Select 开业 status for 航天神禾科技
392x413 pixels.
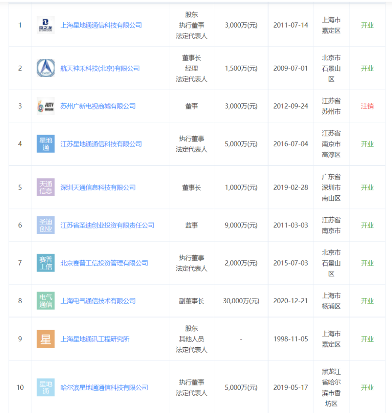[x=367, y=69]
